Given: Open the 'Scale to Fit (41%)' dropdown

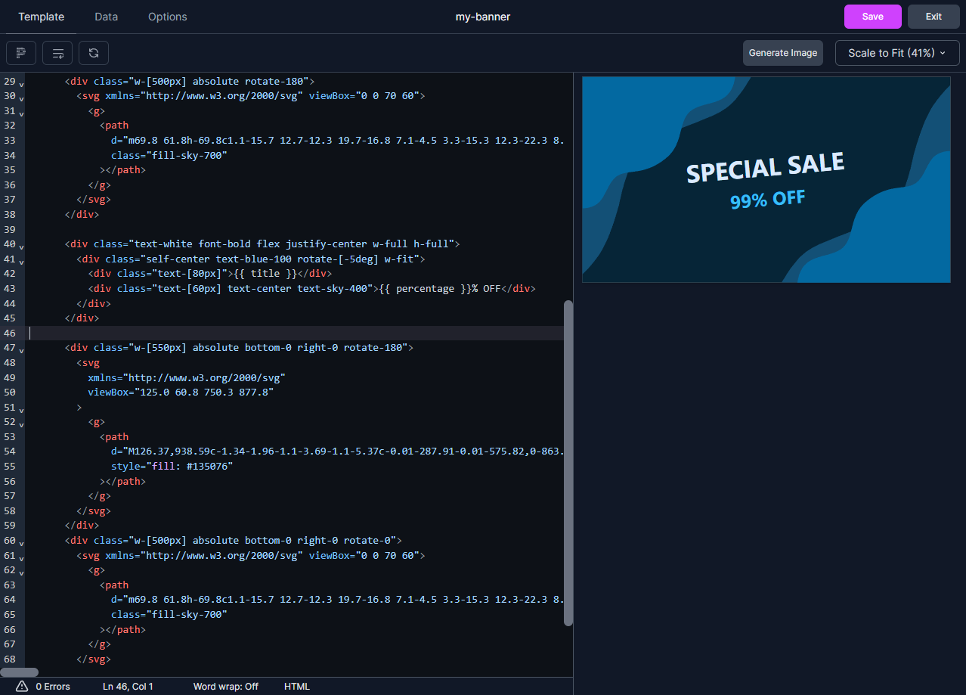Looking at the screenshot, I should pos(896,53).
